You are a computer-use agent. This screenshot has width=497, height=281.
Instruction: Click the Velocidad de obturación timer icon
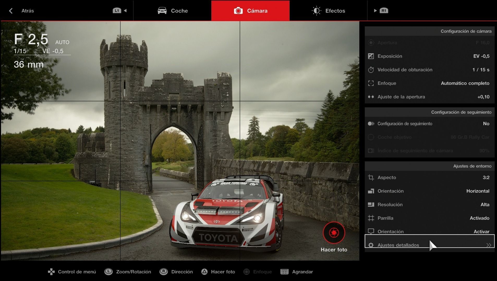[371, 70]
